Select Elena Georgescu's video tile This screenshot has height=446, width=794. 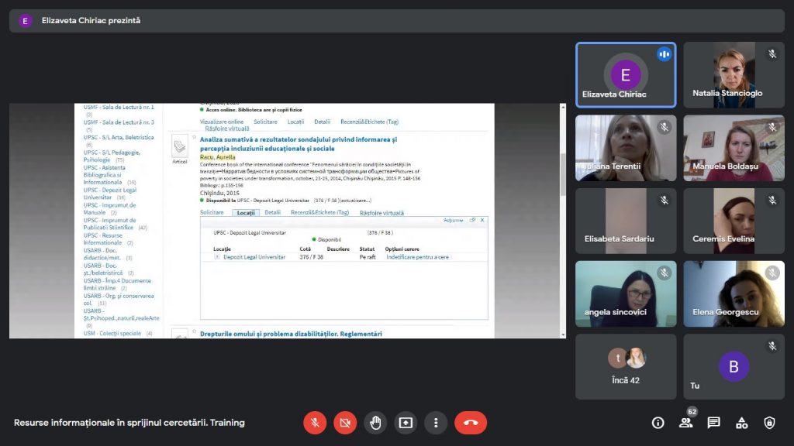click(x=734, y=293)
